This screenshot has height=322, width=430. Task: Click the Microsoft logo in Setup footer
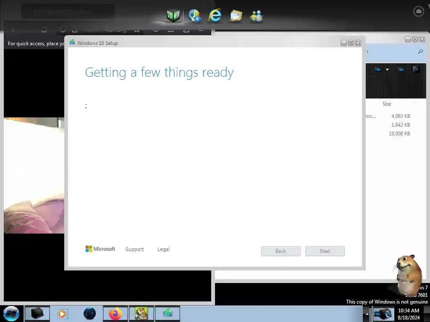(x=100, y=249)
